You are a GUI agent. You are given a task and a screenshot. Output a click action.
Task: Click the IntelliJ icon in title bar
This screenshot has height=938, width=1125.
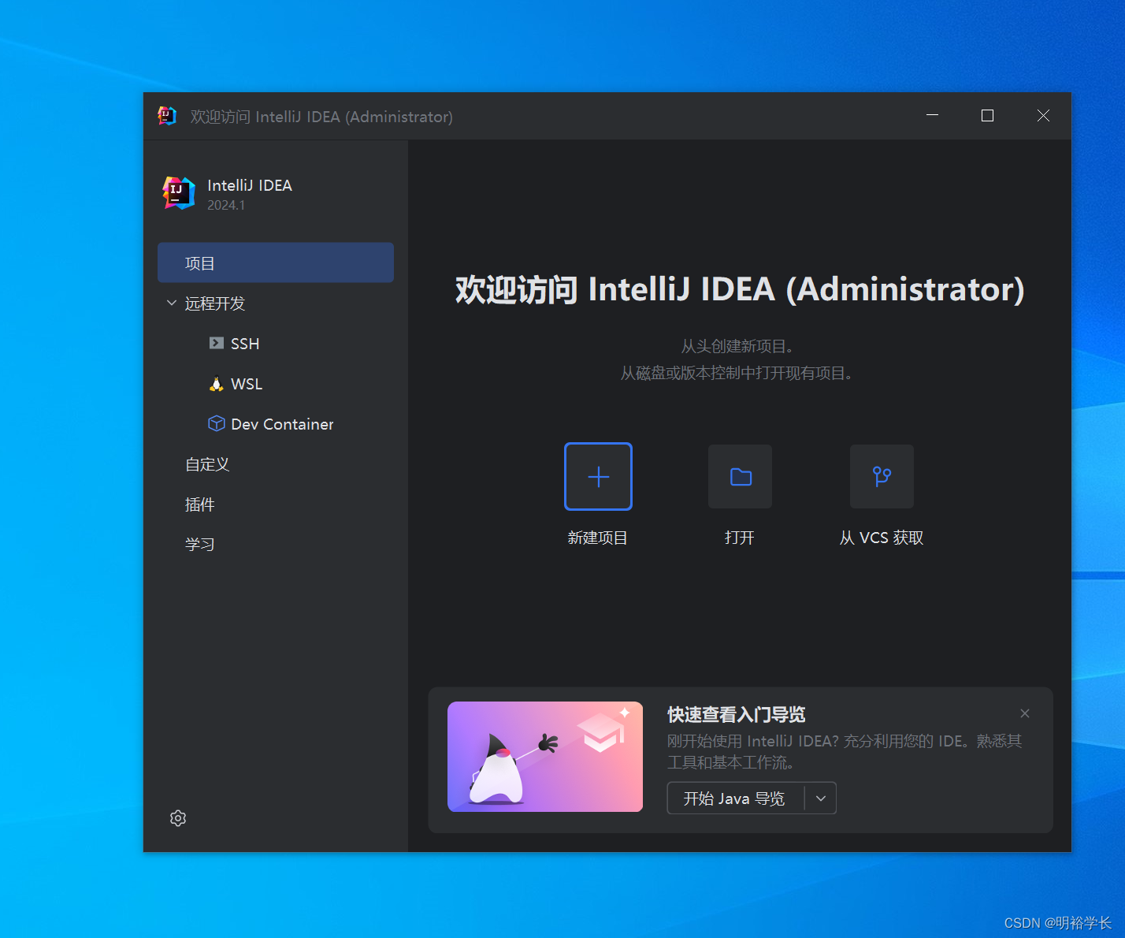tap(167, 116)
